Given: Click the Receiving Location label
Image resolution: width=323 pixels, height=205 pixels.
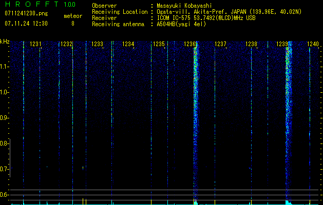Looking at the screenshot, I should tap(120, 12).
